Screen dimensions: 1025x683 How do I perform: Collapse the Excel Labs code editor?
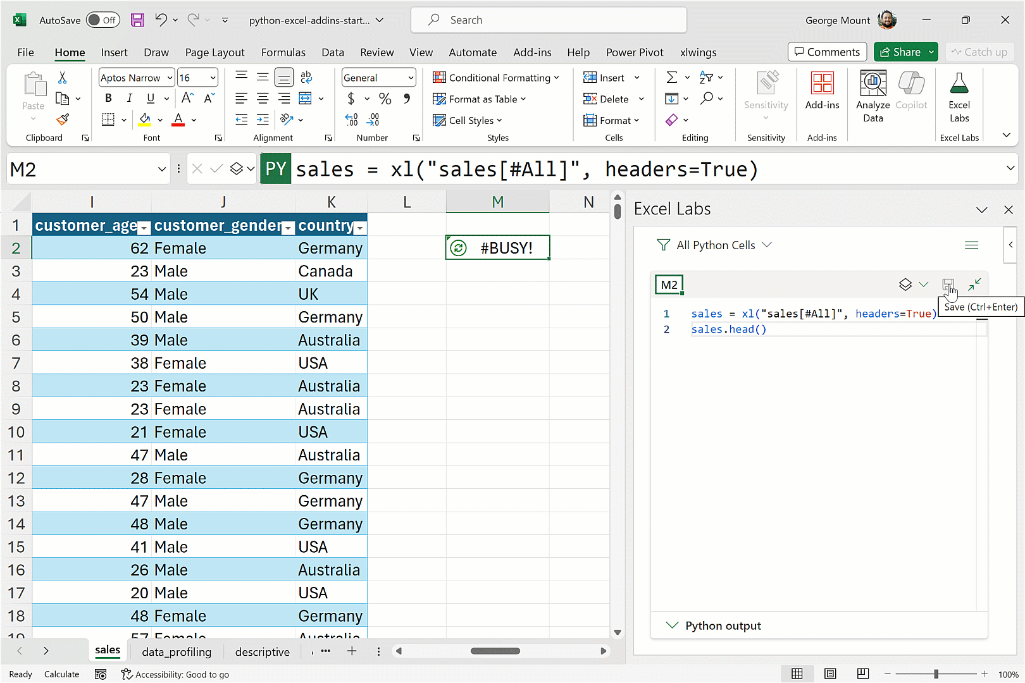[974, 285]
